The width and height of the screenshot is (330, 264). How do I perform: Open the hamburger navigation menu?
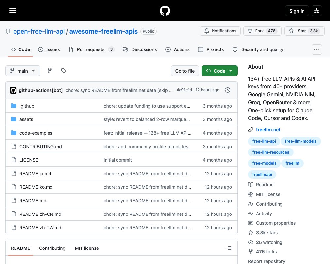pos(13,10)
